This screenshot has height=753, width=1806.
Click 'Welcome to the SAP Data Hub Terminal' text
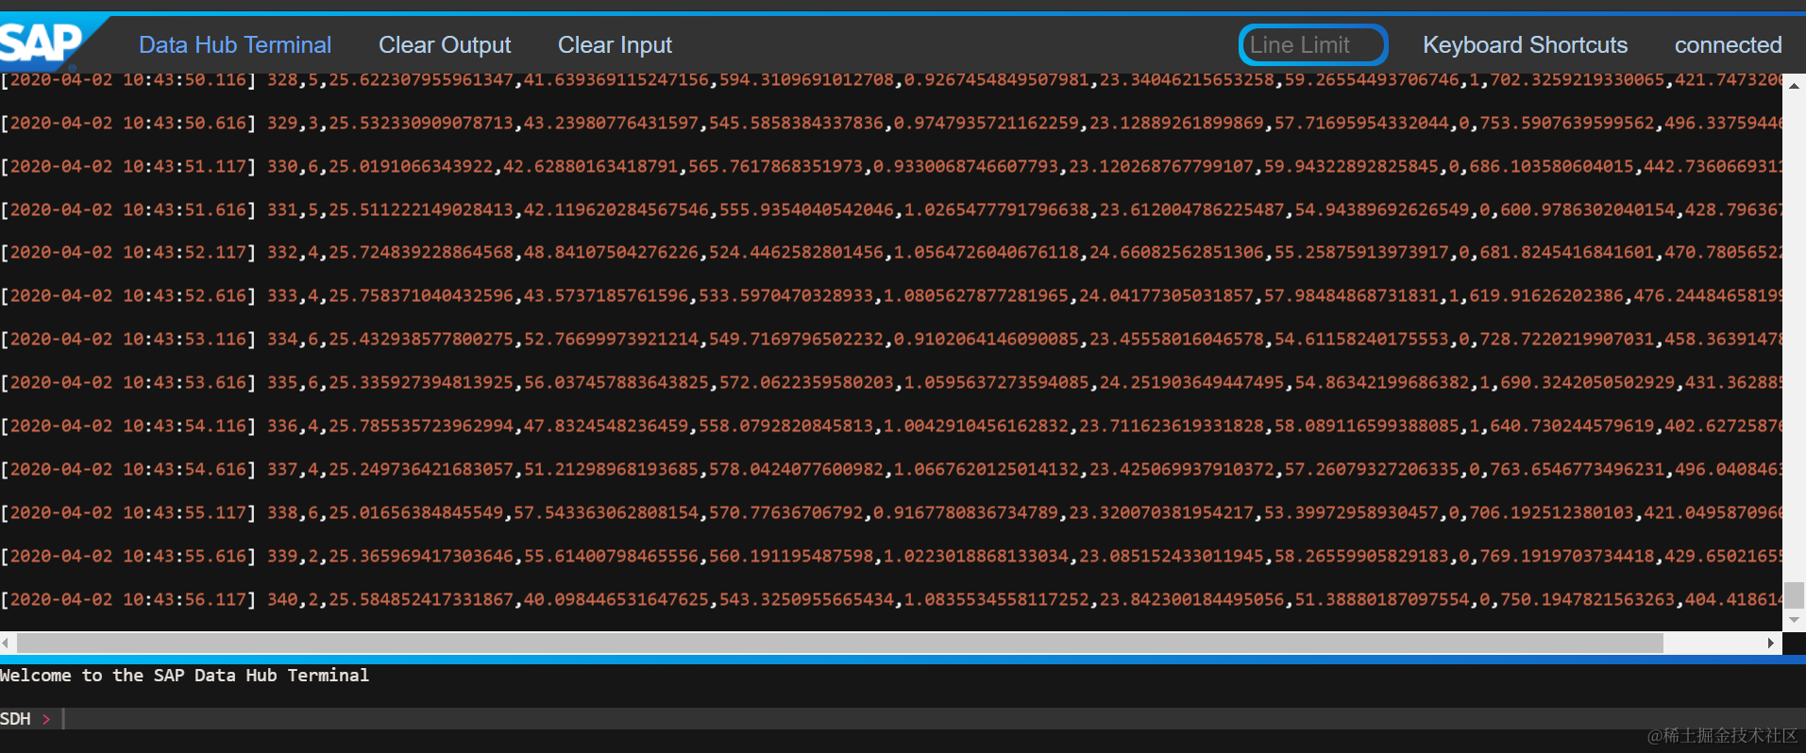[184, 675]
